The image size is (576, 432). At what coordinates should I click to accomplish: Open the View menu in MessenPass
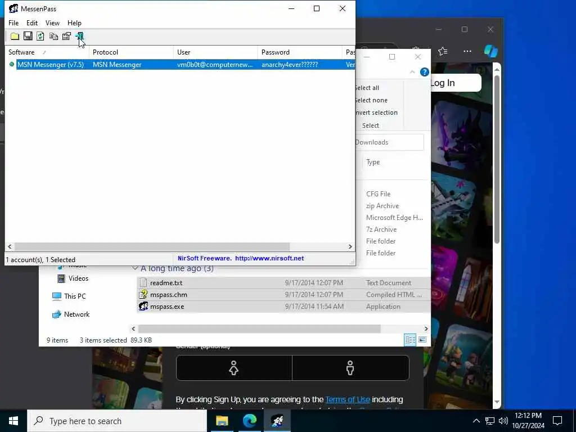point(52,22)
